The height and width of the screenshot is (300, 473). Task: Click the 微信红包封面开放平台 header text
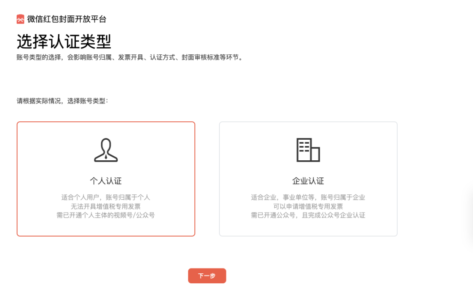pos(66,19)
